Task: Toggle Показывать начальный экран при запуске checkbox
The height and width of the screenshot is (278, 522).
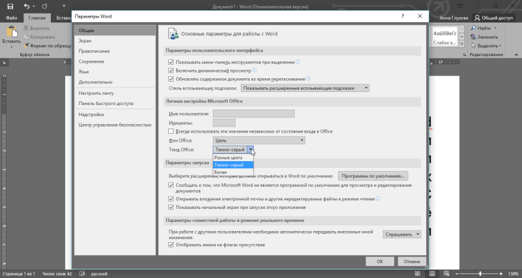Action: pos(171,208)
